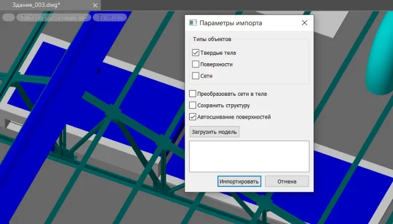
Task: Click the Импортировать button
Action: point(239,181)
